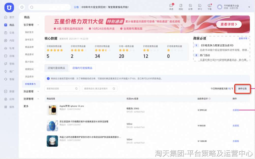The width and height of the screenshot is (255, 159).
Task: Open 消息 messages icon
Action: (171, 7)
